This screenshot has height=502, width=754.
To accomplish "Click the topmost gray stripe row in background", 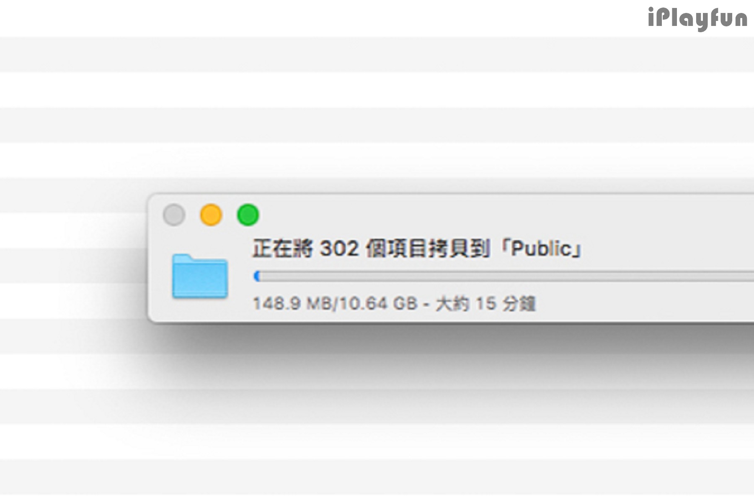I will point(377,54).
